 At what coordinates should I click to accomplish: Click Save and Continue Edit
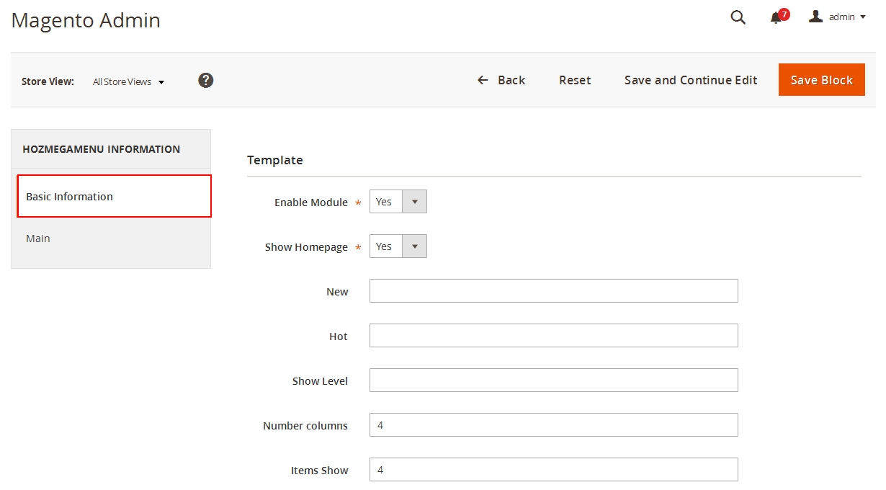(690, 80)
